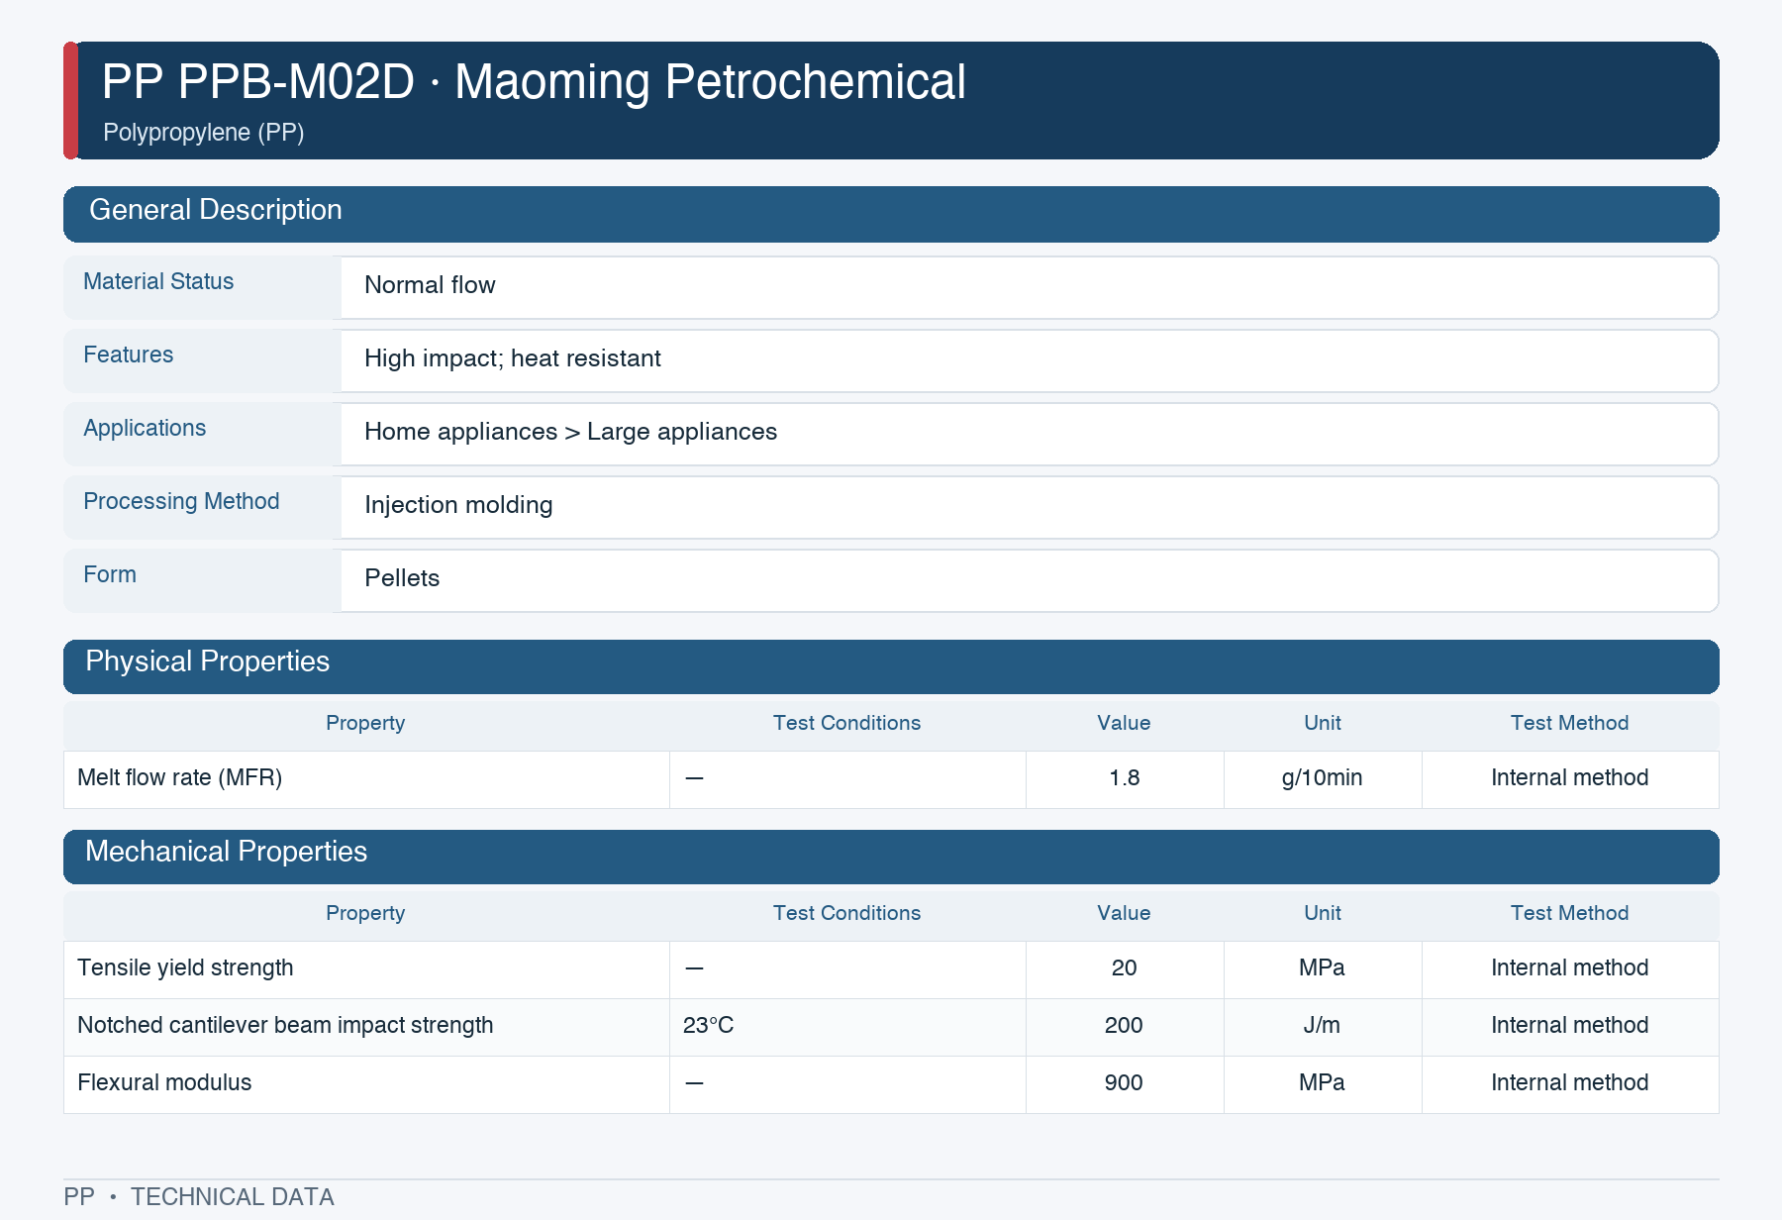Image resolution: width=1782 pixels, height=1220 pixels.
Task: Click Value column header in Mechanical Properties
Action: coord(1124,913)
